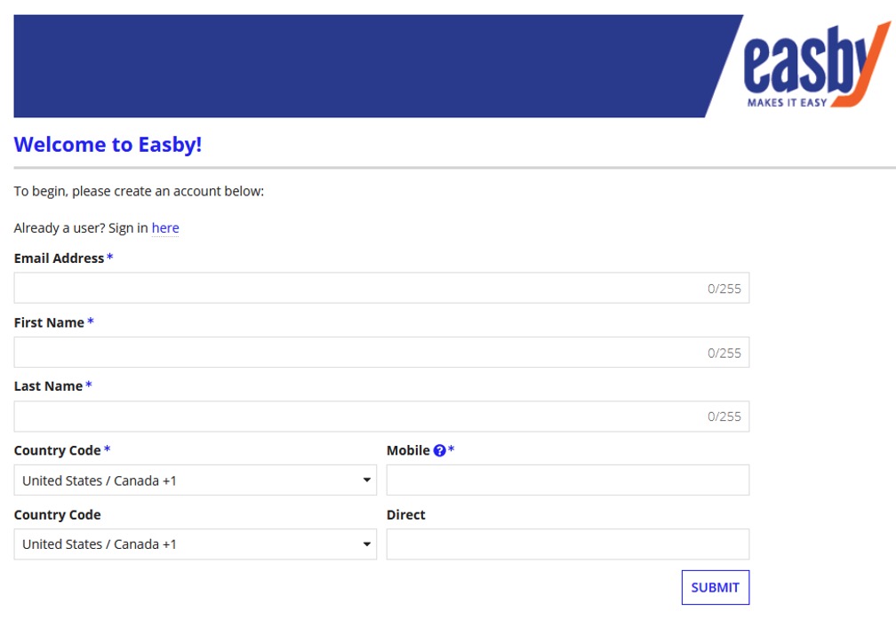896x627 pixels.
Task: Open the Country Code dropdown beside Mobile
Action: coord(196,480)
